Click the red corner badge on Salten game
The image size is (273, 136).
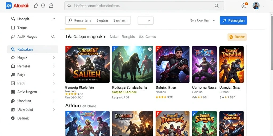pyautogui.click(x=67, y=48)
